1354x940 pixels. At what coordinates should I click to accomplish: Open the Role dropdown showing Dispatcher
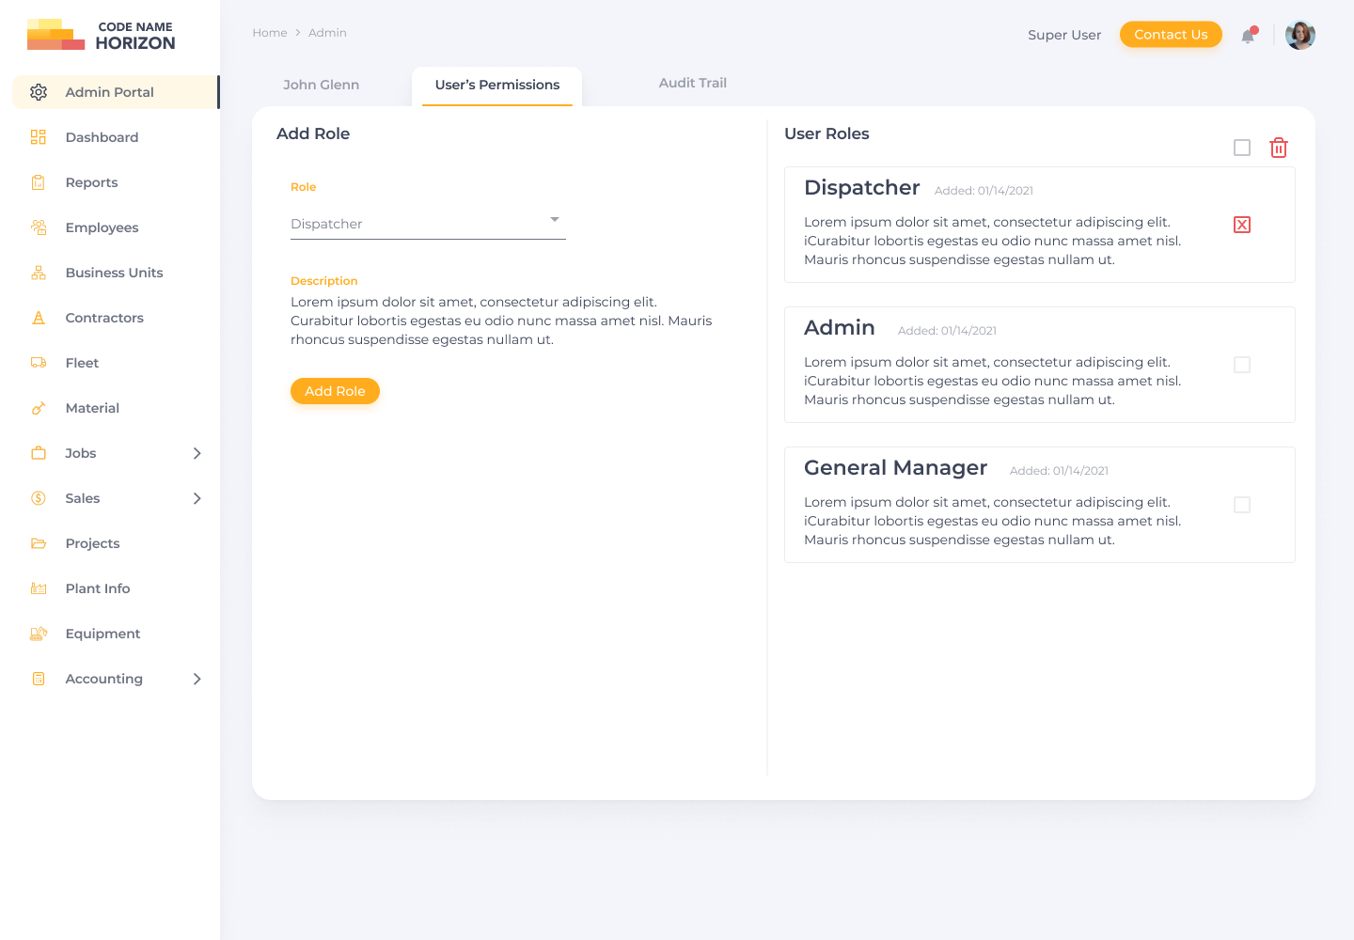(x=428, y=224)
